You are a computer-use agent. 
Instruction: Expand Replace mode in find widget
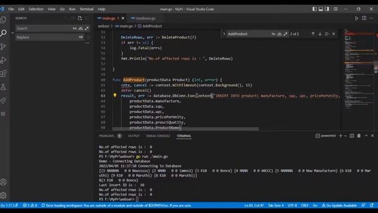tap(224, 34)
